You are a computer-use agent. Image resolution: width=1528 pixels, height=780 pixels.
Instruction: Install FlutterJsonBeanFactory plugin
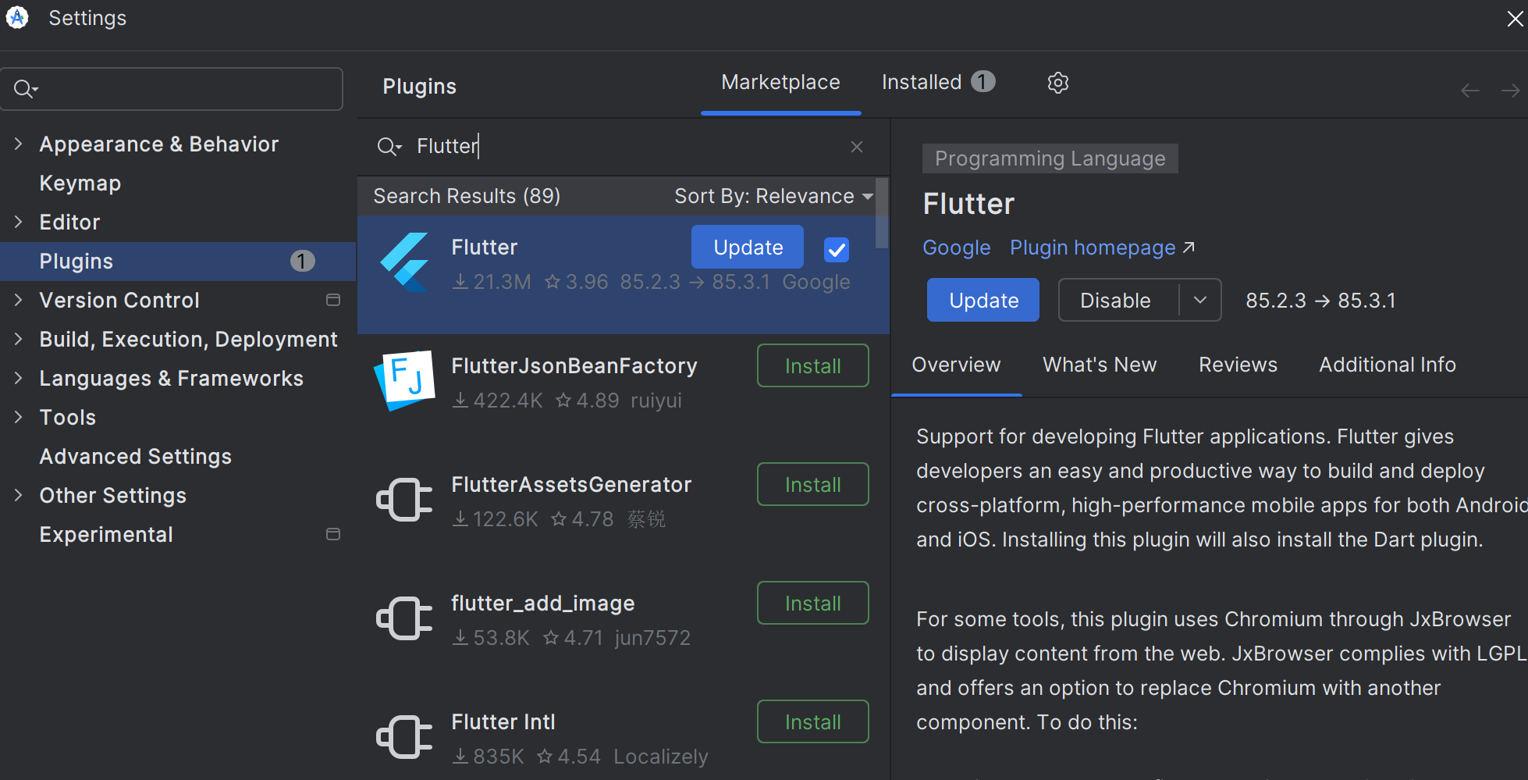coord(812,365)
